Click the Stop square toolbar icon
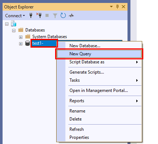Viewport: 158px width, 144px height. pos(47,15)
